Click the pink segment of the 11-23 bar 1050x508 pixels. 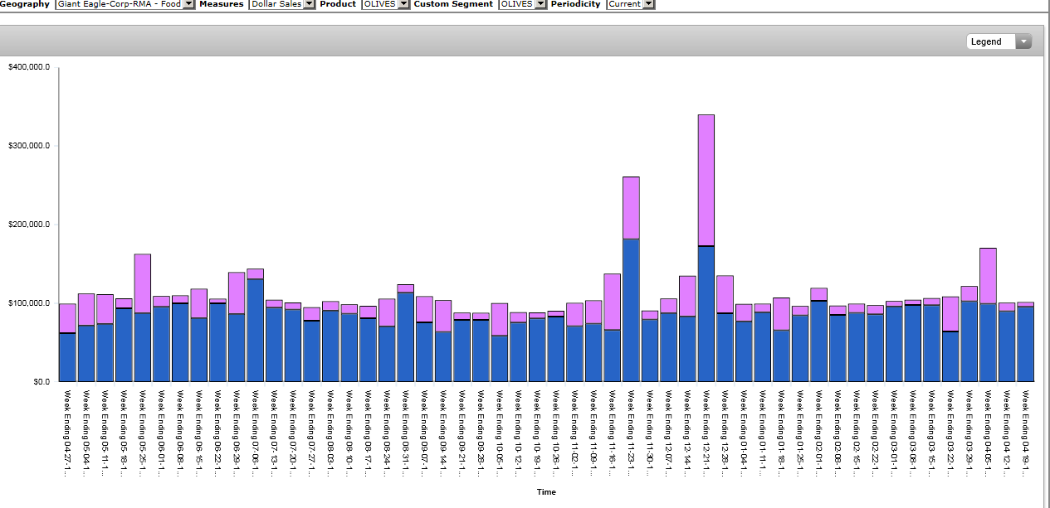pyautogui.click(x=631, y=207)
